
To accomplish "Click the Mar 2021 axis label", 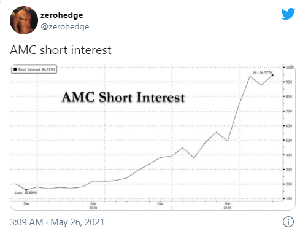I will 228,206.
